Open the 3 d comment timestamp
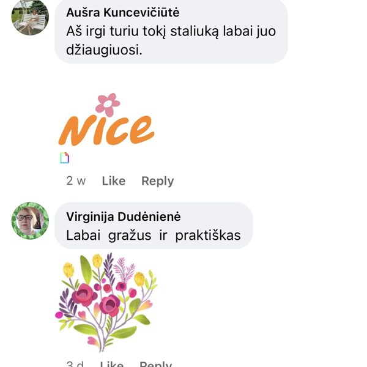 [75, 364]
